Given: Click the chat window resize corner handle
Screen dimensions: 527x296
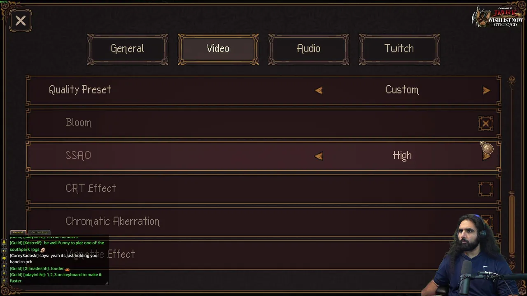Looking at the screenshot, I should click(107, 282).
